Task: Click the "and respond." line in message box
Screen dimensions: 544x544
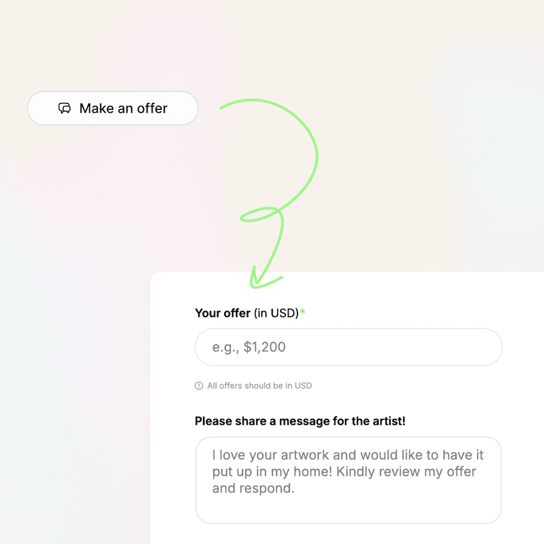Action: pos(254,488)
